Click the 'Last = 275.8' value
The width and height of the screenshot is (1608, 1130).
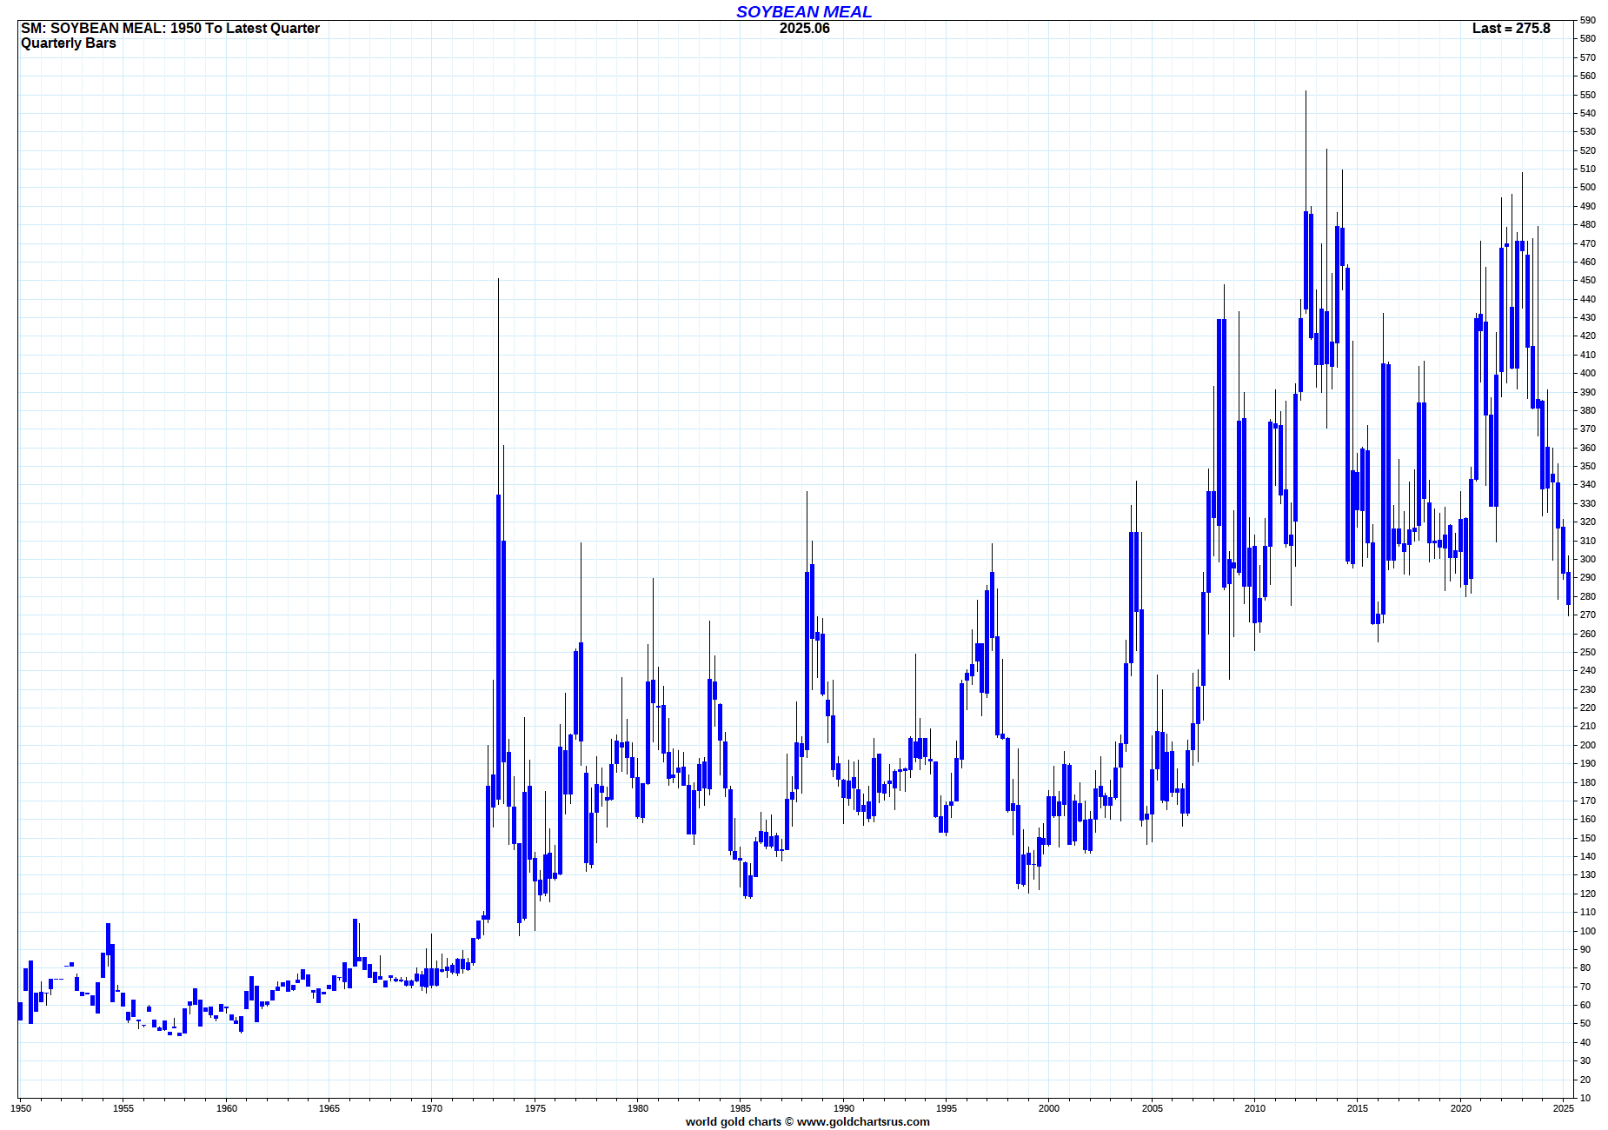(1512, 28)
